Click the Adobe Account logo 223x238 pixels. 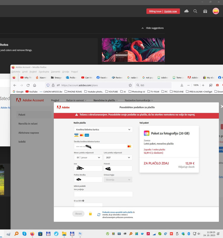coord(30,100)
